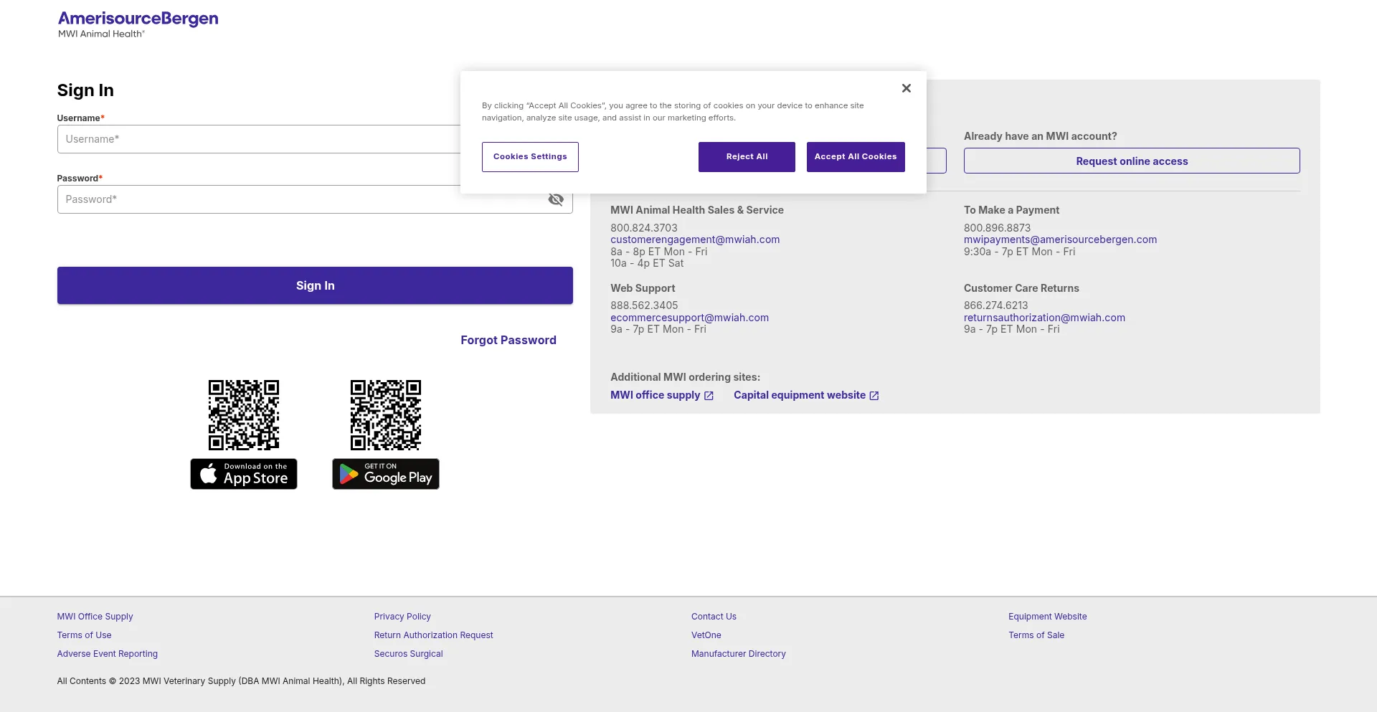Open MWI office supply external link

[661, 395]
